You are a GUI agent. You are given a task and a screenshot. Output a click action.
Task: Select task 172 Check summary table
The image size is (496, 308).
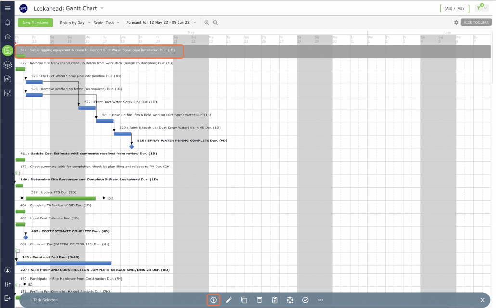click(x=95, y=167)
